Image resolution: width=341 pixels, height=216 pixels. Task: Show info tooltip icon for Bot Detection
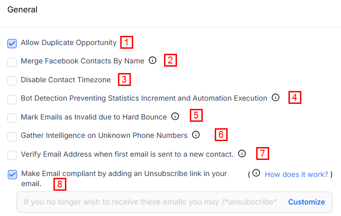tap(276, 97)
